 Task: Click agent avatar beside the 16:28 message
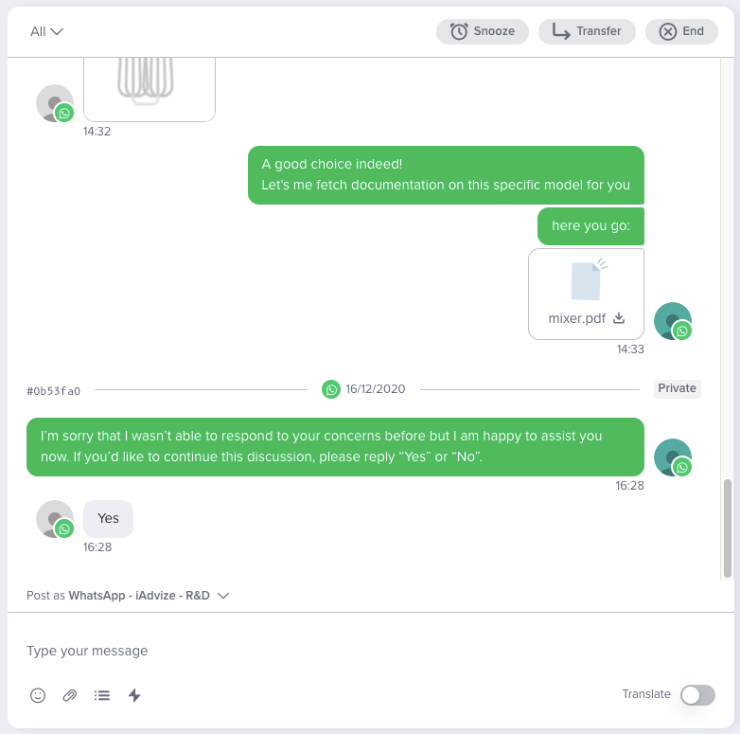click(x=673, y=457)
